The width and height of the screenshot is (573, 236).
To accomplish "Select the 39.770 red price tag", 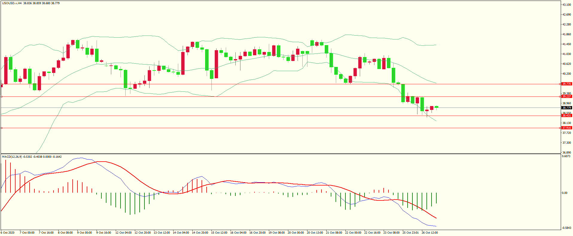I will 567,84.
